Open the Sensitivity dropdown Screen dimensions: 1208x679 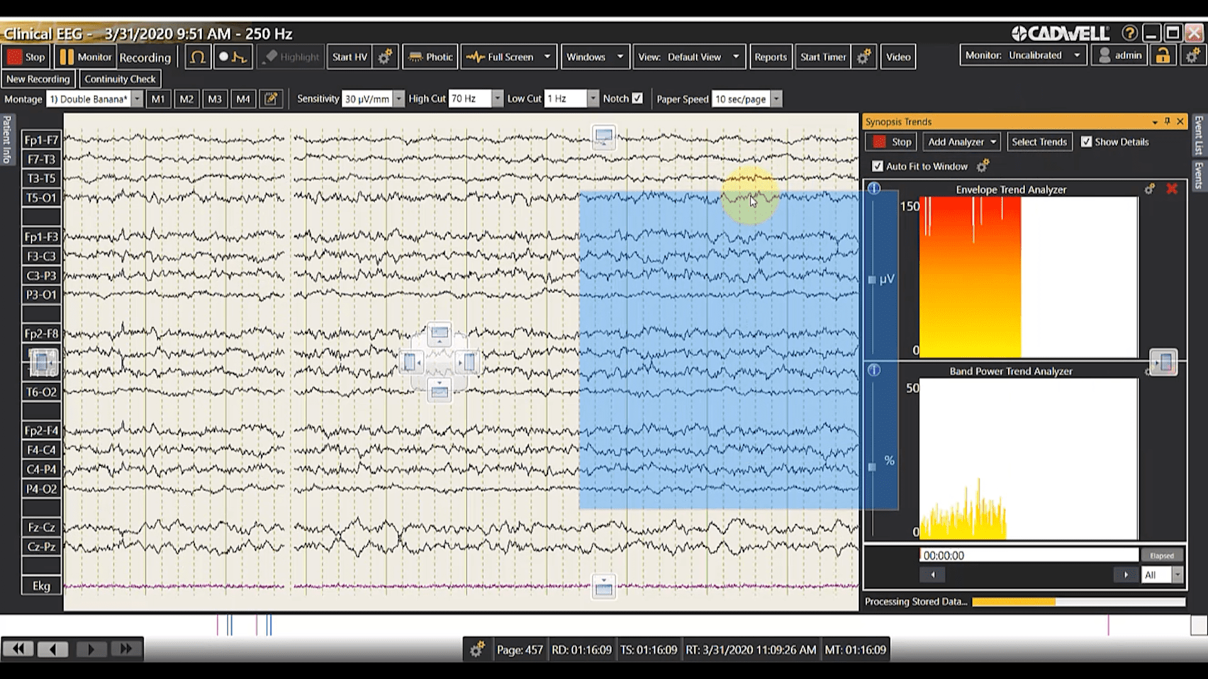[x=398, y=99]
